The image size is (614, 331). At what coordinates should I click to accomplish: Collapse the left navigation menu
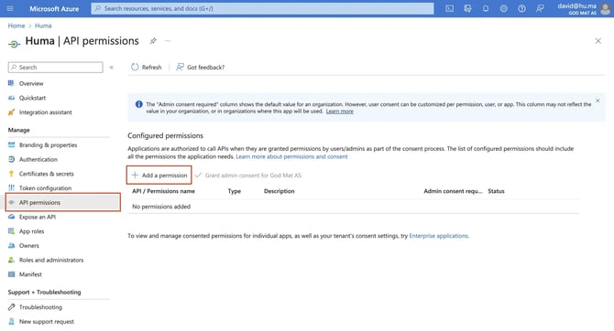[111, 68]
